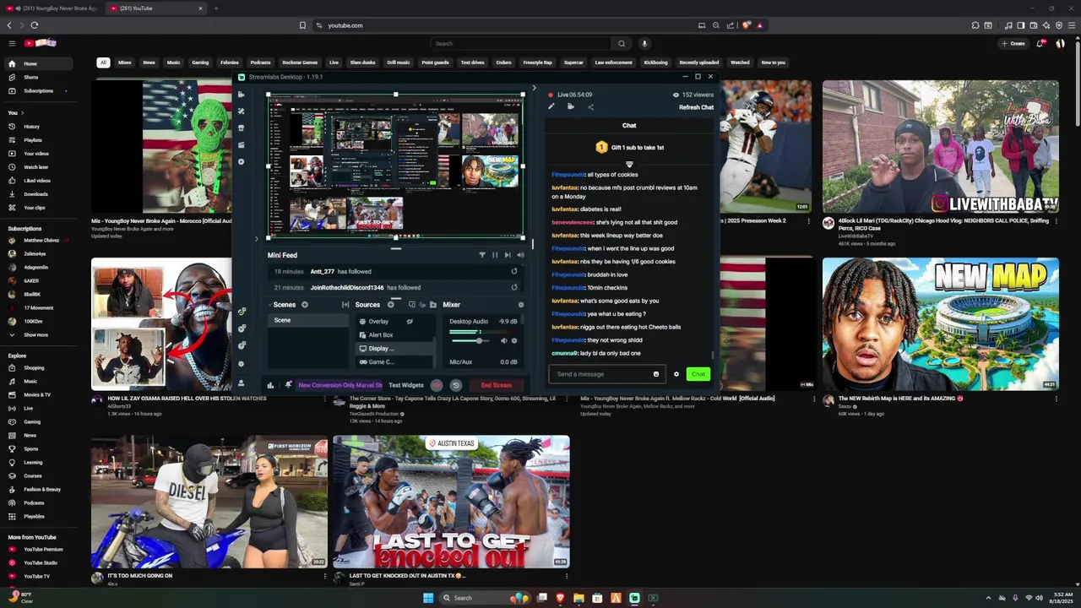Select the Slam dunks filter chip

tap(362, 62)
